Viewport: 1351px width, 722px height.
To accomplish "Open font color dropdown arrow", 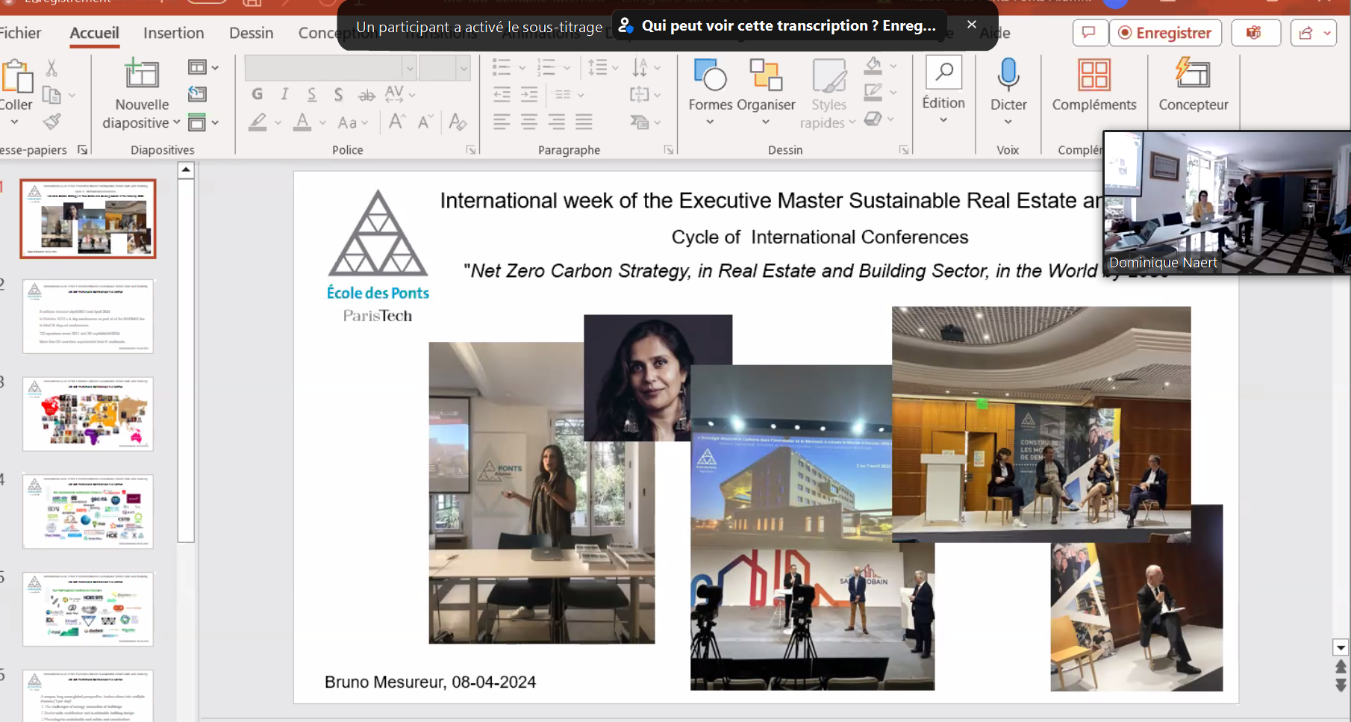I will pos(322,122).
